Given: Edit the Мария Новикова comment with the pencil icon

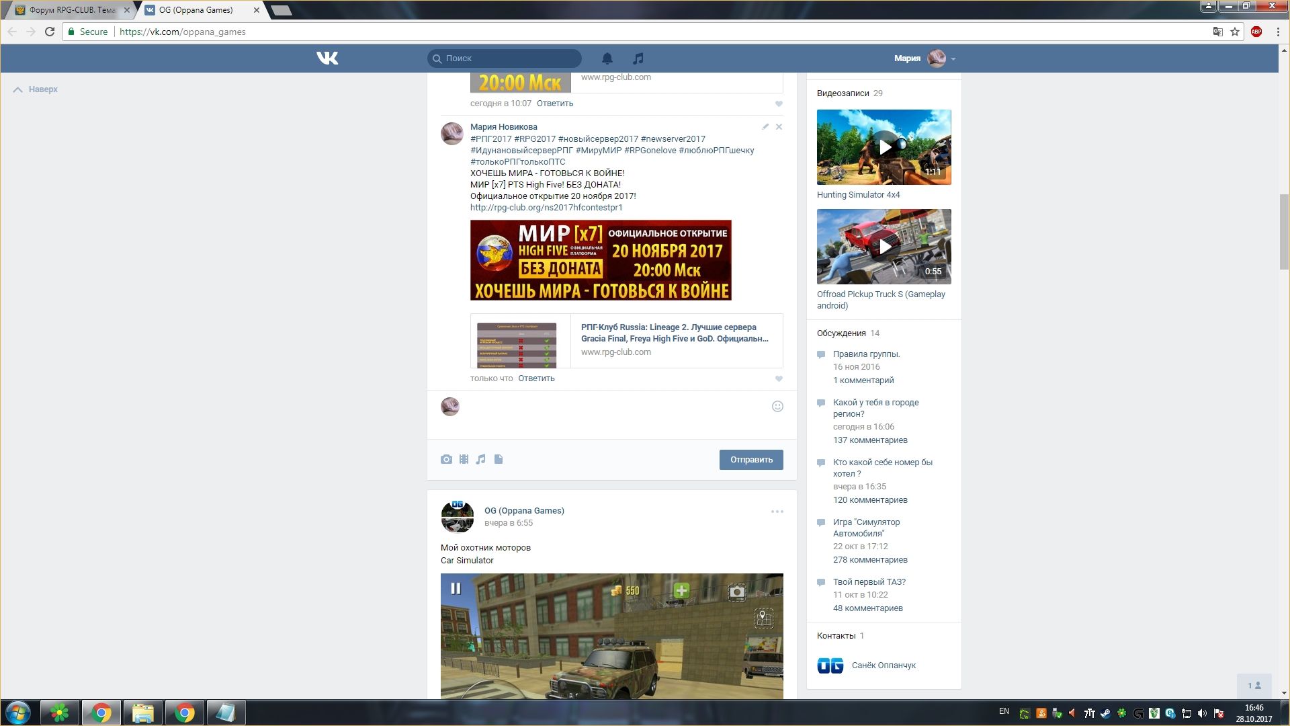Looking at the screenshot, I should [765, 126].
